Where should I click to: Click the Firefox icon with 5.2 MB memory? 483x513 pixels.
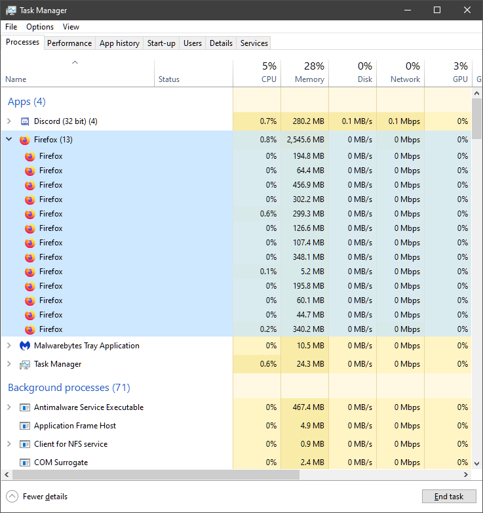coord(30,272)
